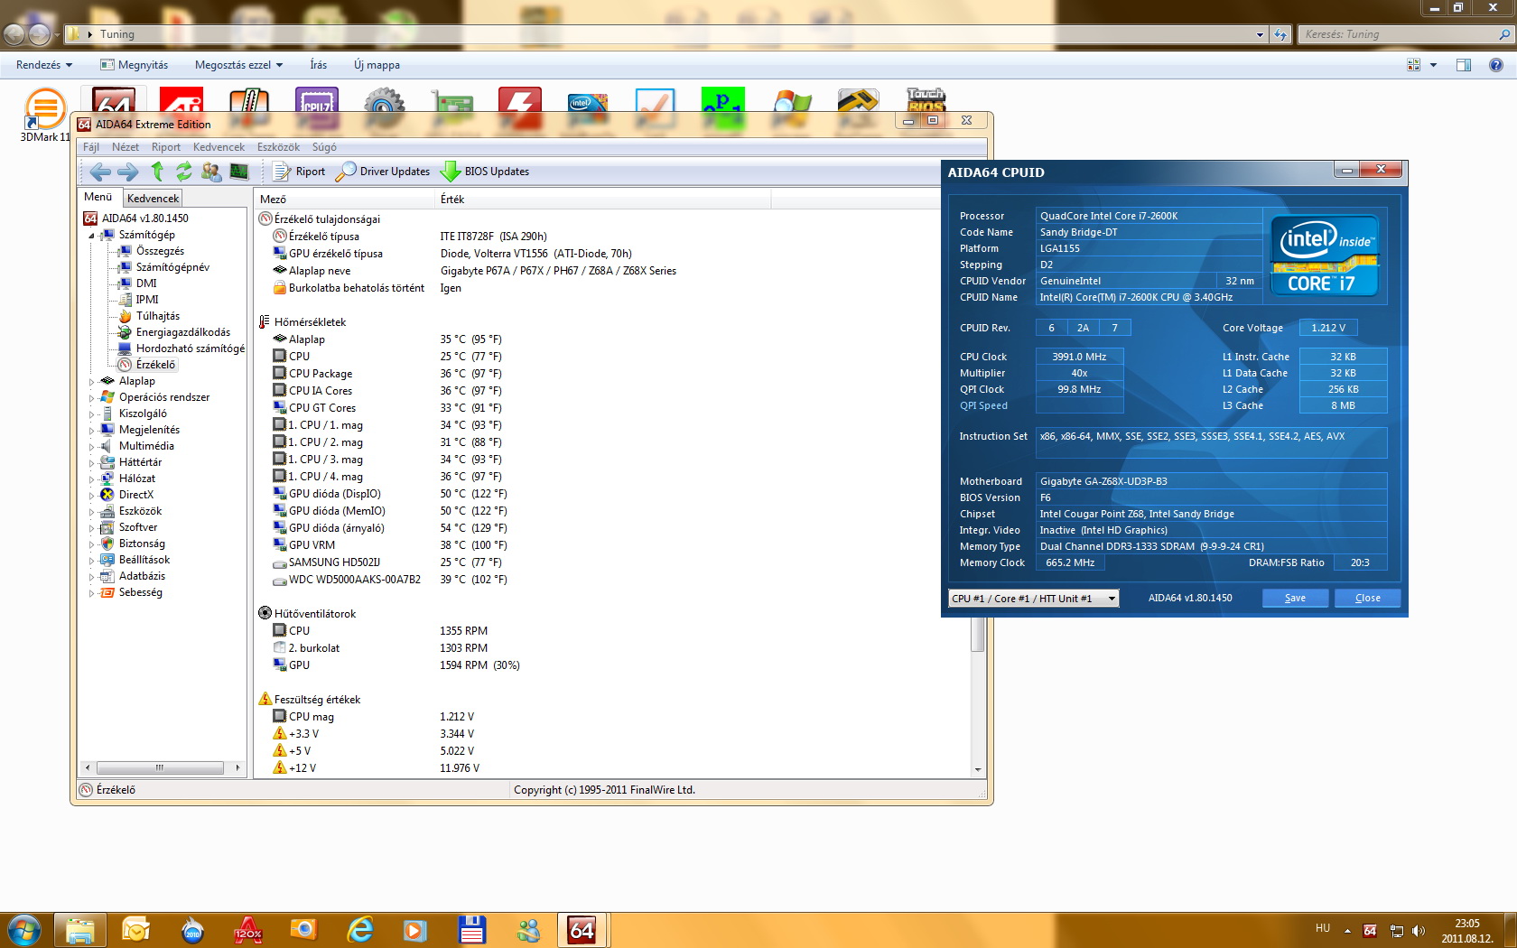Viewport: 1517px width, 948px height.
Task: Click the Explorer help icon
Action: pos(1496,65)
